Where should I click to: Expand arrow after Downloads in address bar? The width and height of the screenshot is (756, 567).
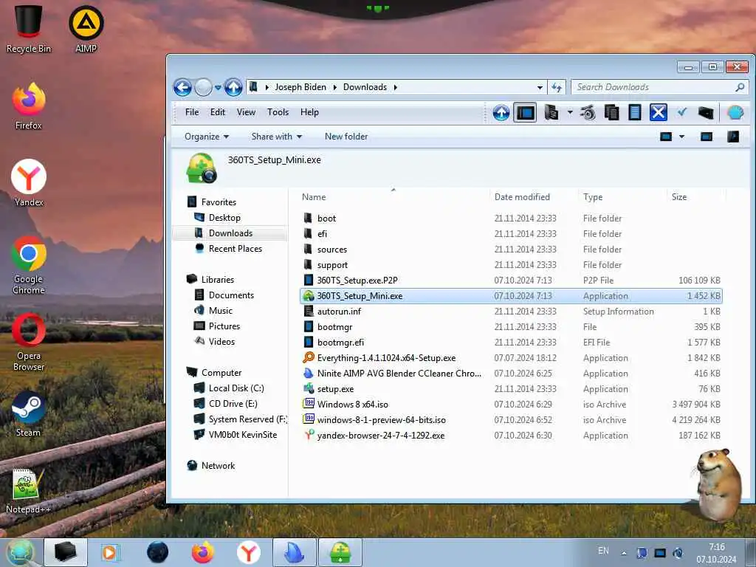pos(396,87)
